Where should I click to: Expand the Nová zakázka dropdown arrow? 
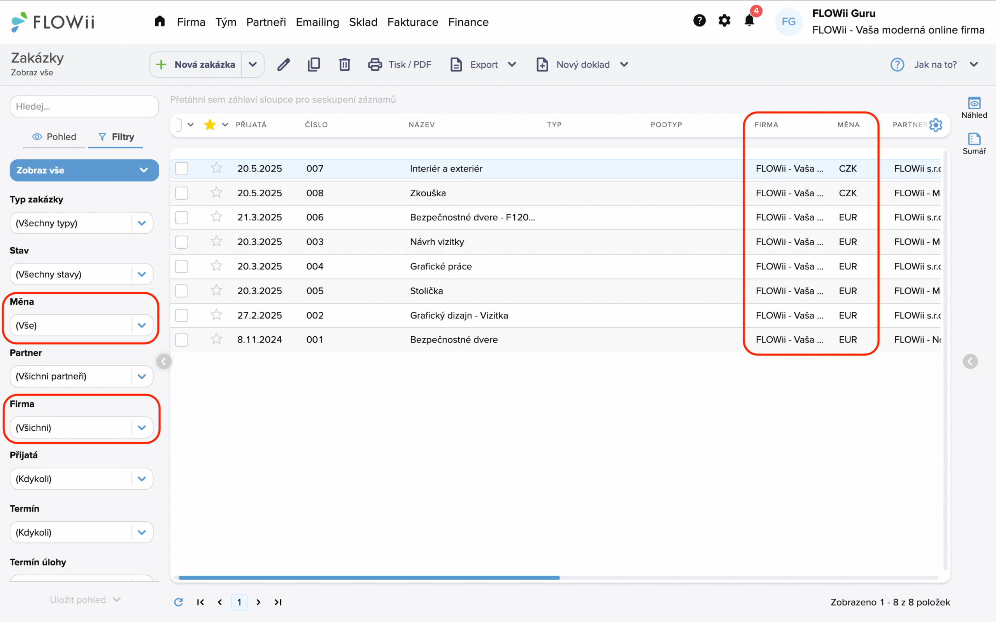(252, 65)
